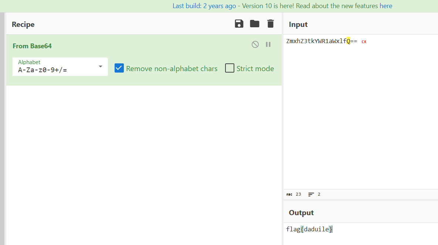
Task: Click the ABC character count icon
Action: (289, 194)
